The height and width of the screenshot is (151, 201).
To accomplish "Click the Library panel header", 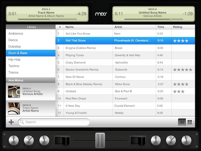I will 31,27.
